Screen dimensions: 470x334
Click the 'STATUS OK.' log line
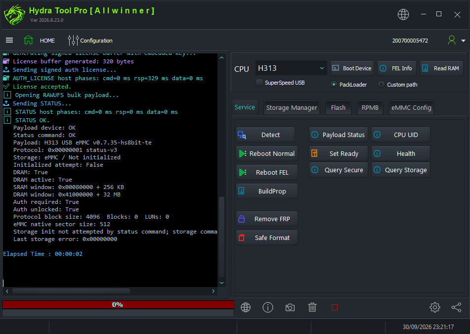click(32, 120)
